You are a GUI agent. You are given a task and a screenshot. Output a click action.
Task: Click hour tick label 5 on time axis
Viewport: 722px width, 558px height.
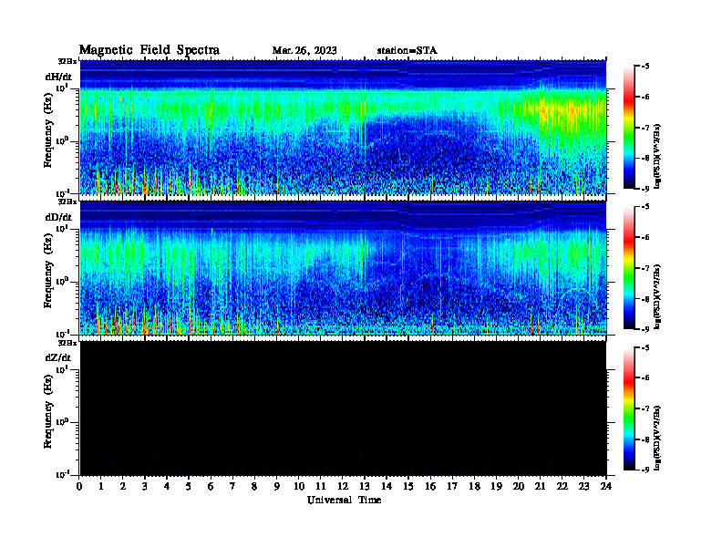click(189, 487)
